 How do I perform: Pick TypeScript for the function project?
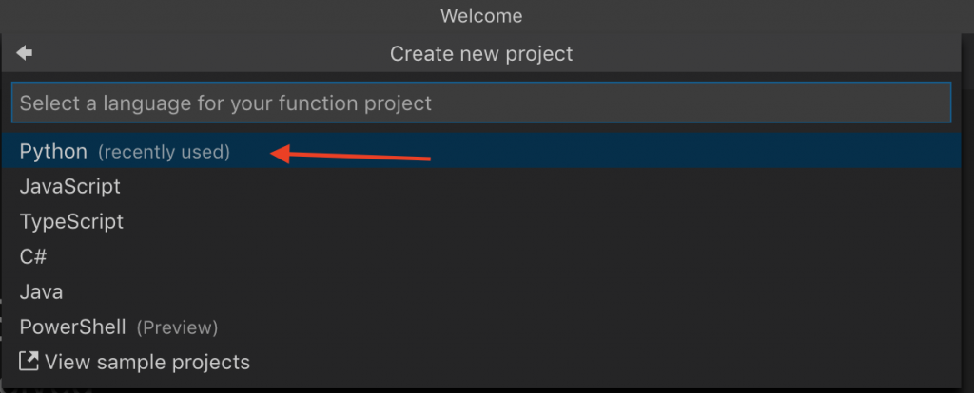tap(71, 222)
